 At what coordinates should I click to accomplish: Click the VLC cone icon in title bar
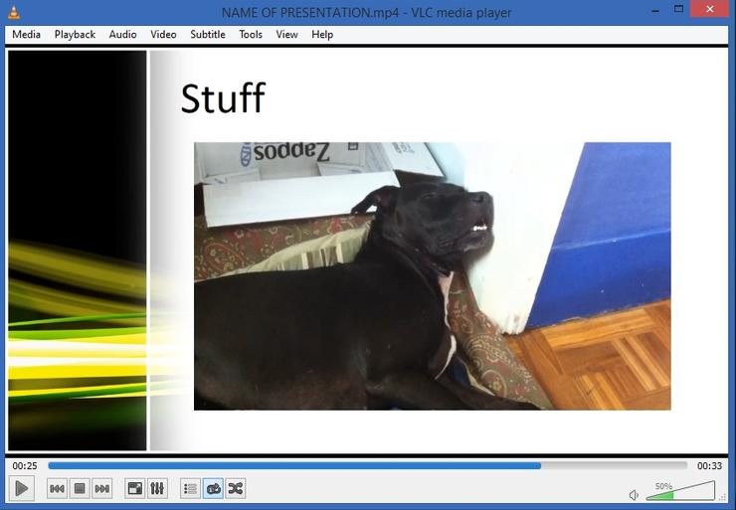pos(14,12)
